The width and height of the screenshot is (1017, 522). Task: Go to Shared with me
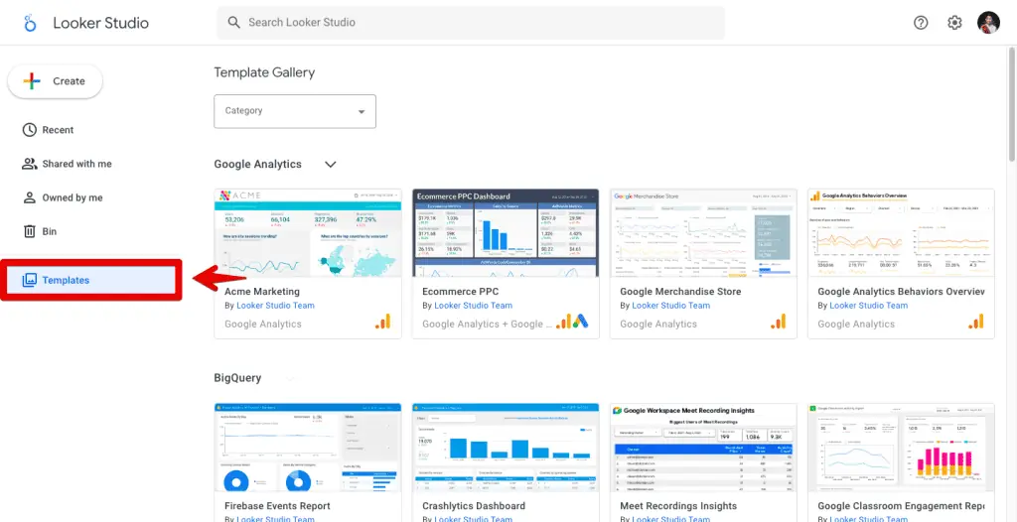[76, 164]
